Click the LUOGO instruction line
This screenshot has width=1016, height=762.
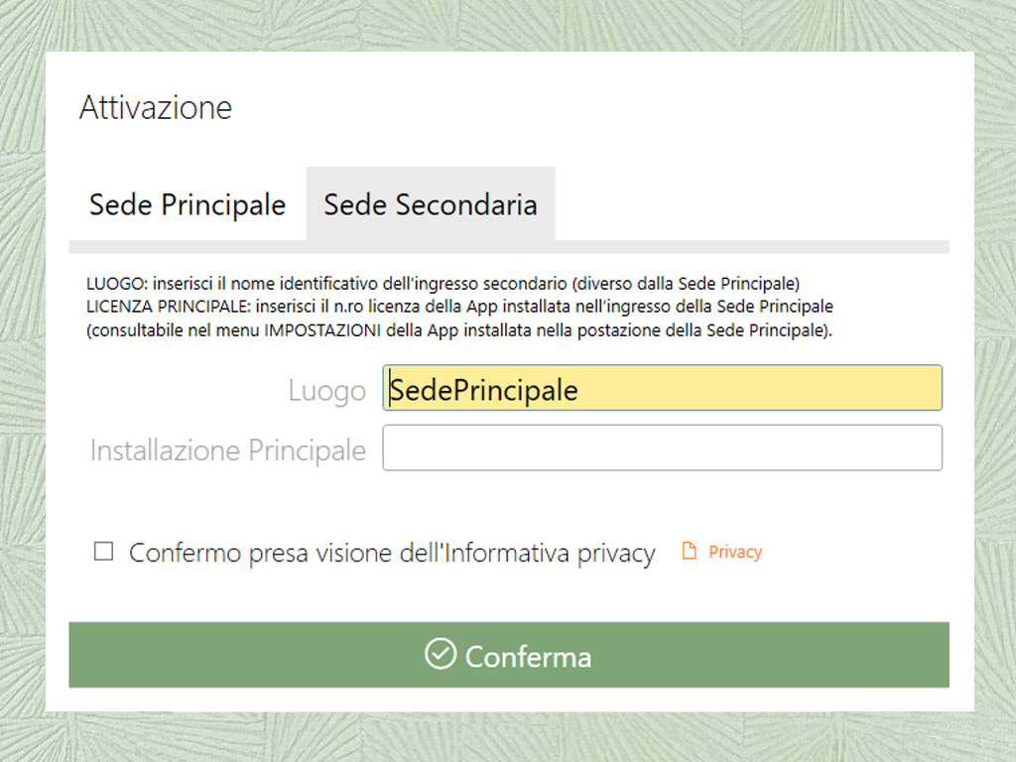pos(444,284)
